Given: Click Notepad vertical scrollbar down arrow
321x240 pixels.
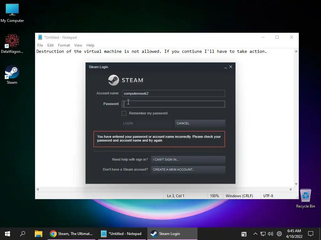Looking at the screenshot, I should [x=296, y=184].
